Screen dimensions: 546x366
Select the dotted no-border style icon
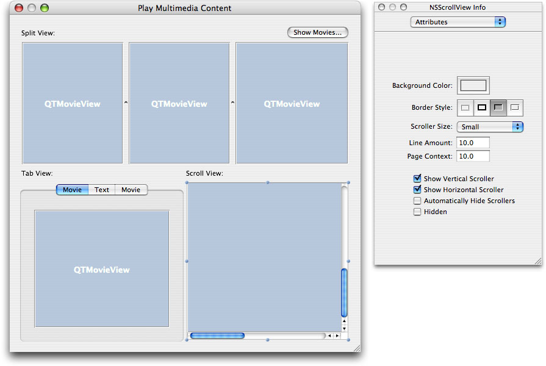(x=465, y=107)
